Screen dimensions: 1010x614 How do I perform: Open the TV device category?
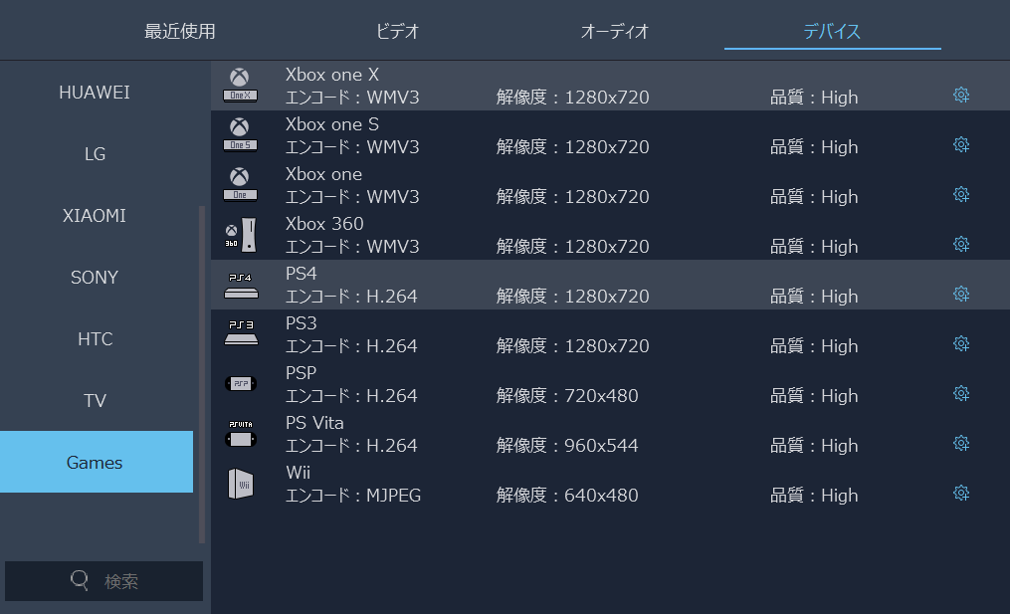point(95,401)
